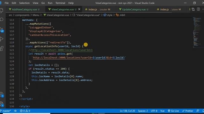Open the Extensions view
204x114 pixels.
coord(2,48)
